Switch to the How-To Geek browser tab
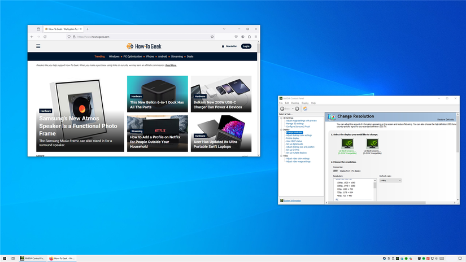 63,29
